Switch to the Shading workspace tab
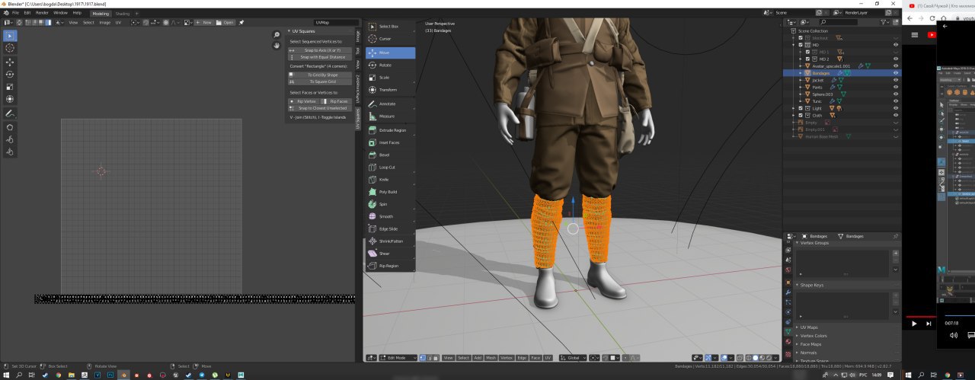 (122, 13)
